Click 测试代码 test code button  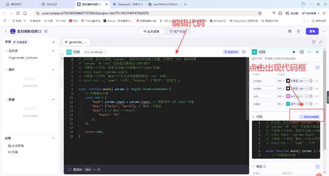(231, 52)
